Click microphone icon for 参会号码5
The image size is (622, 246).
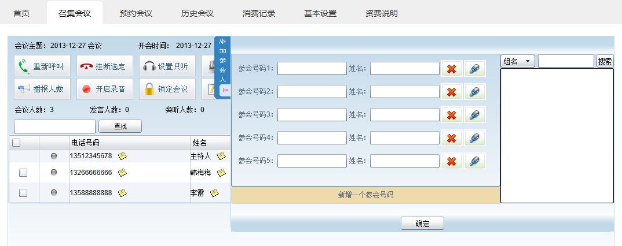tap(475, 161)
